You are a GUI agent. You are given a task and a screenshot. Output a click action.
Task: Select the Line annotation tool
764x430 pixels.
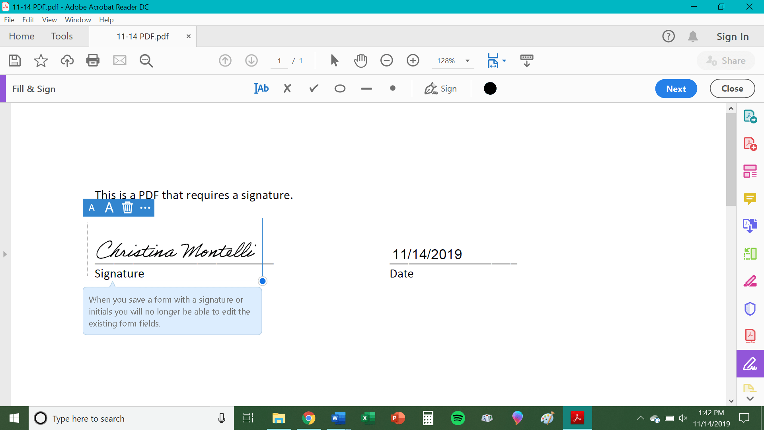366,88
